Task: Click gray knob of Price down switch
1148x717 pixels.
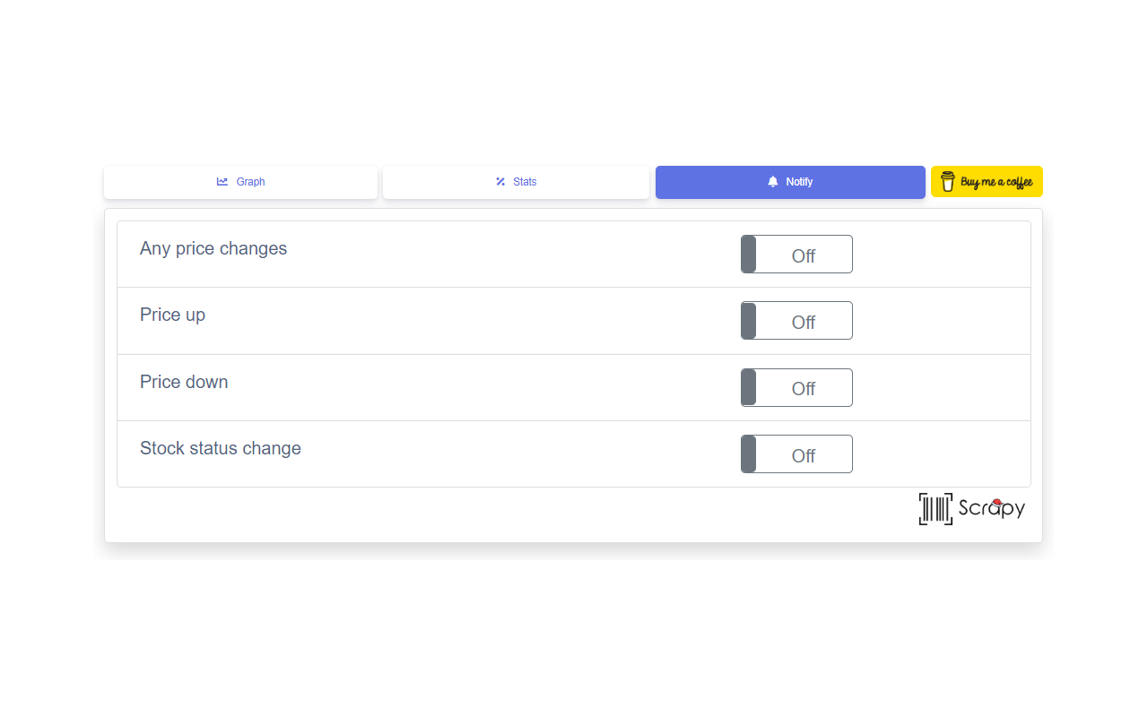Action: coord(749,388)
